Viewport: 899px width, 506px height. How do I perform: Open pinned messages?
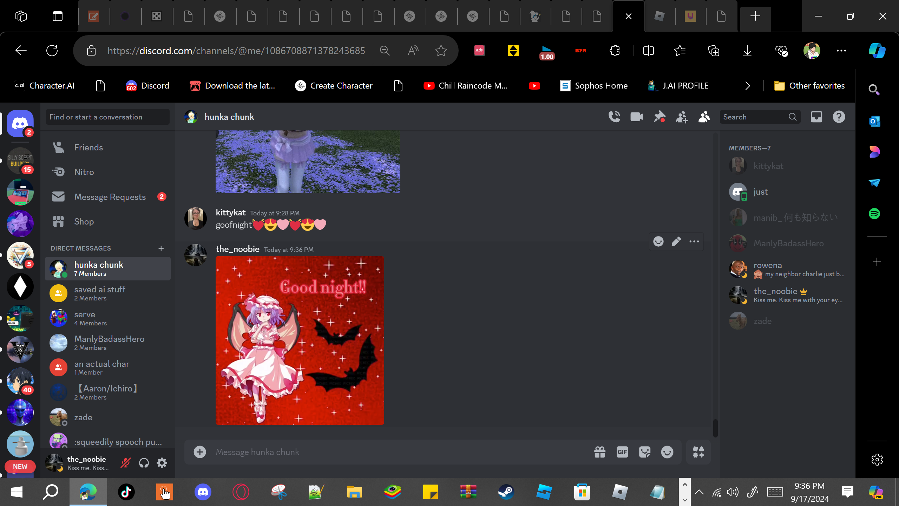659,117
